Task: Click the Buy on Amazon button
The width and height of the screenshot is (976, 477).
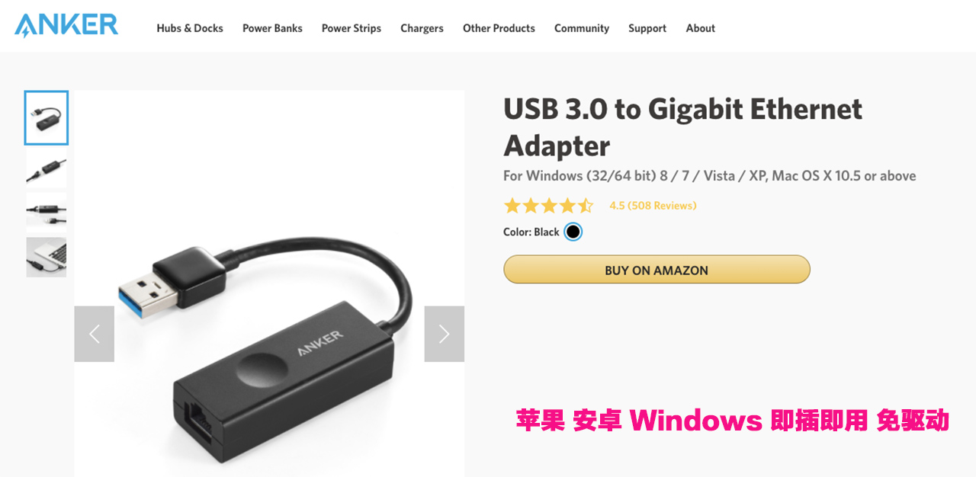Action: pos(657,270)
